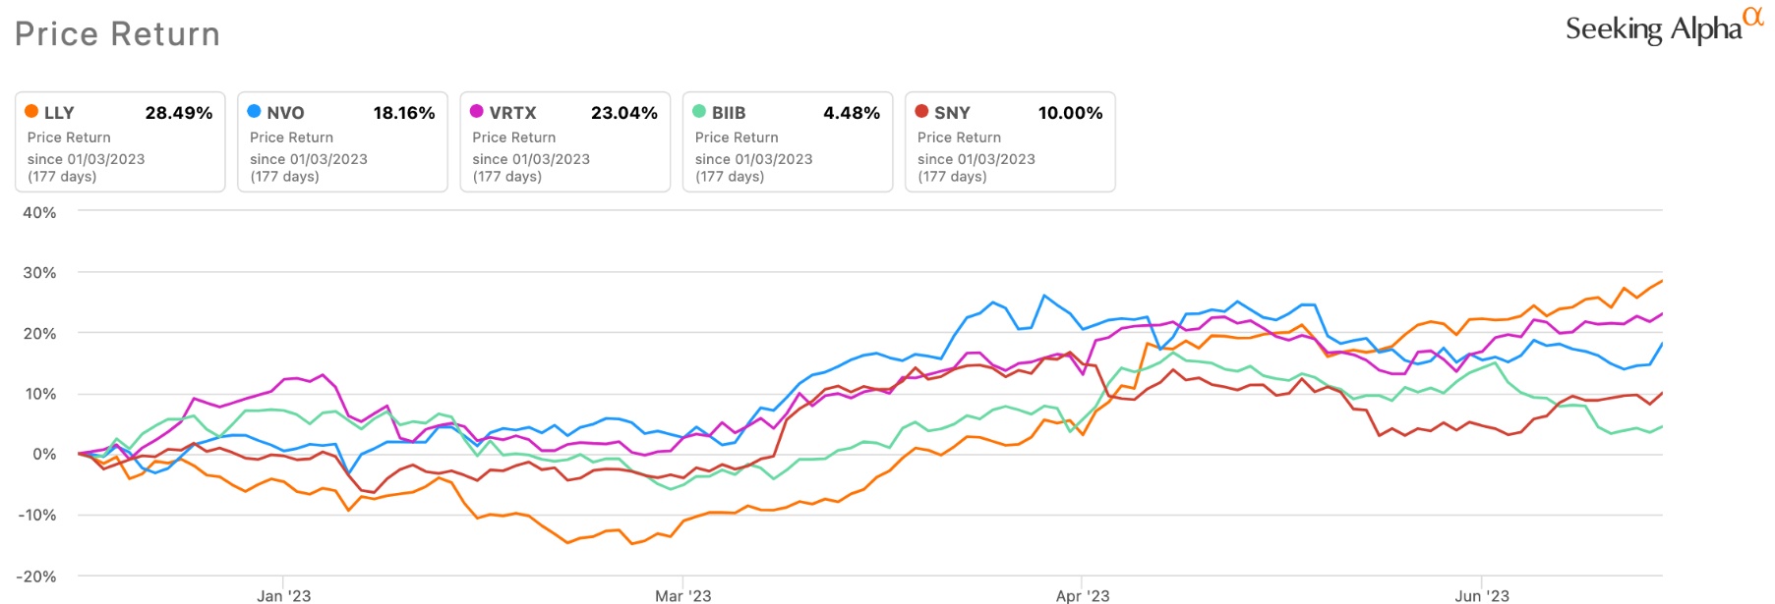
Task: Select the SNY ticker label
Action: (x=952, y=113)
